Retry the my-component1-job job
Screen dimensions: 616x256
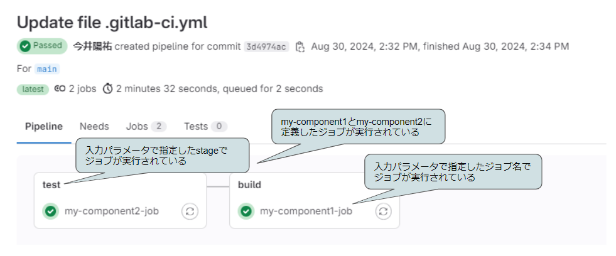click(384, 211)
